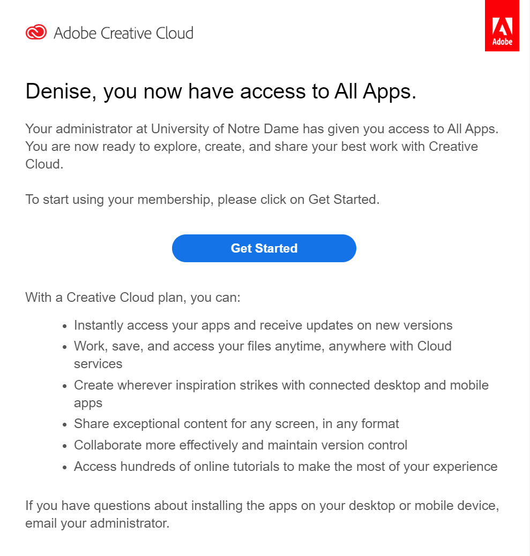Select the 'Create wherever inspiration strikes' bullet
This screenshot has width=530, height=556.
coord(281,394)
